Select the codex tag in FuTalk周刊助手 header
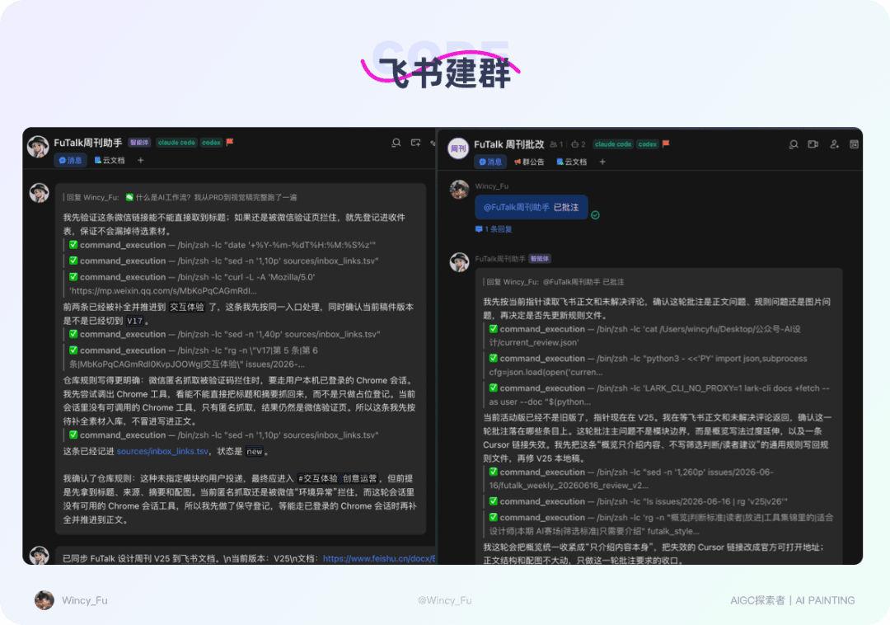 click(211, 143)
